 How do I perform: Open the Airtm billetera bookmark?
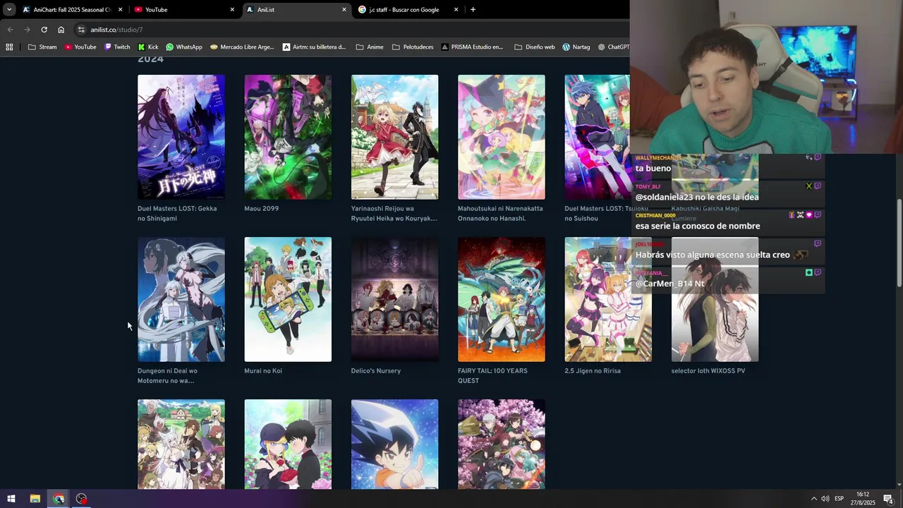coord(314,47)
